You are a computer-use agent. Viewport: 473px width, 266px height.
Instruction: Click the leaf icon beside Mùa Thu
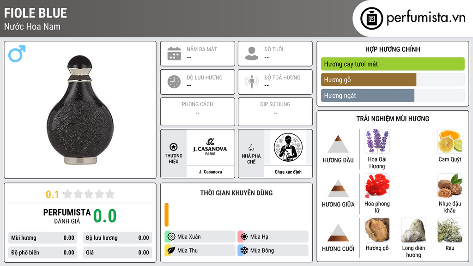171,250
